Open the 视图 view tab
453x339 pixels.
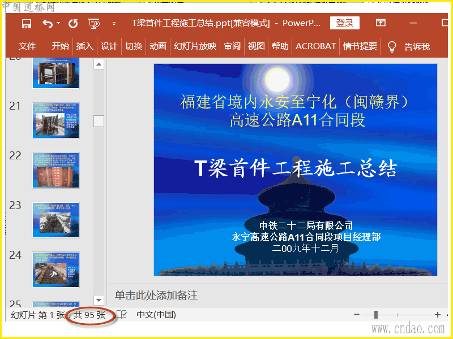tap(257, 46)
